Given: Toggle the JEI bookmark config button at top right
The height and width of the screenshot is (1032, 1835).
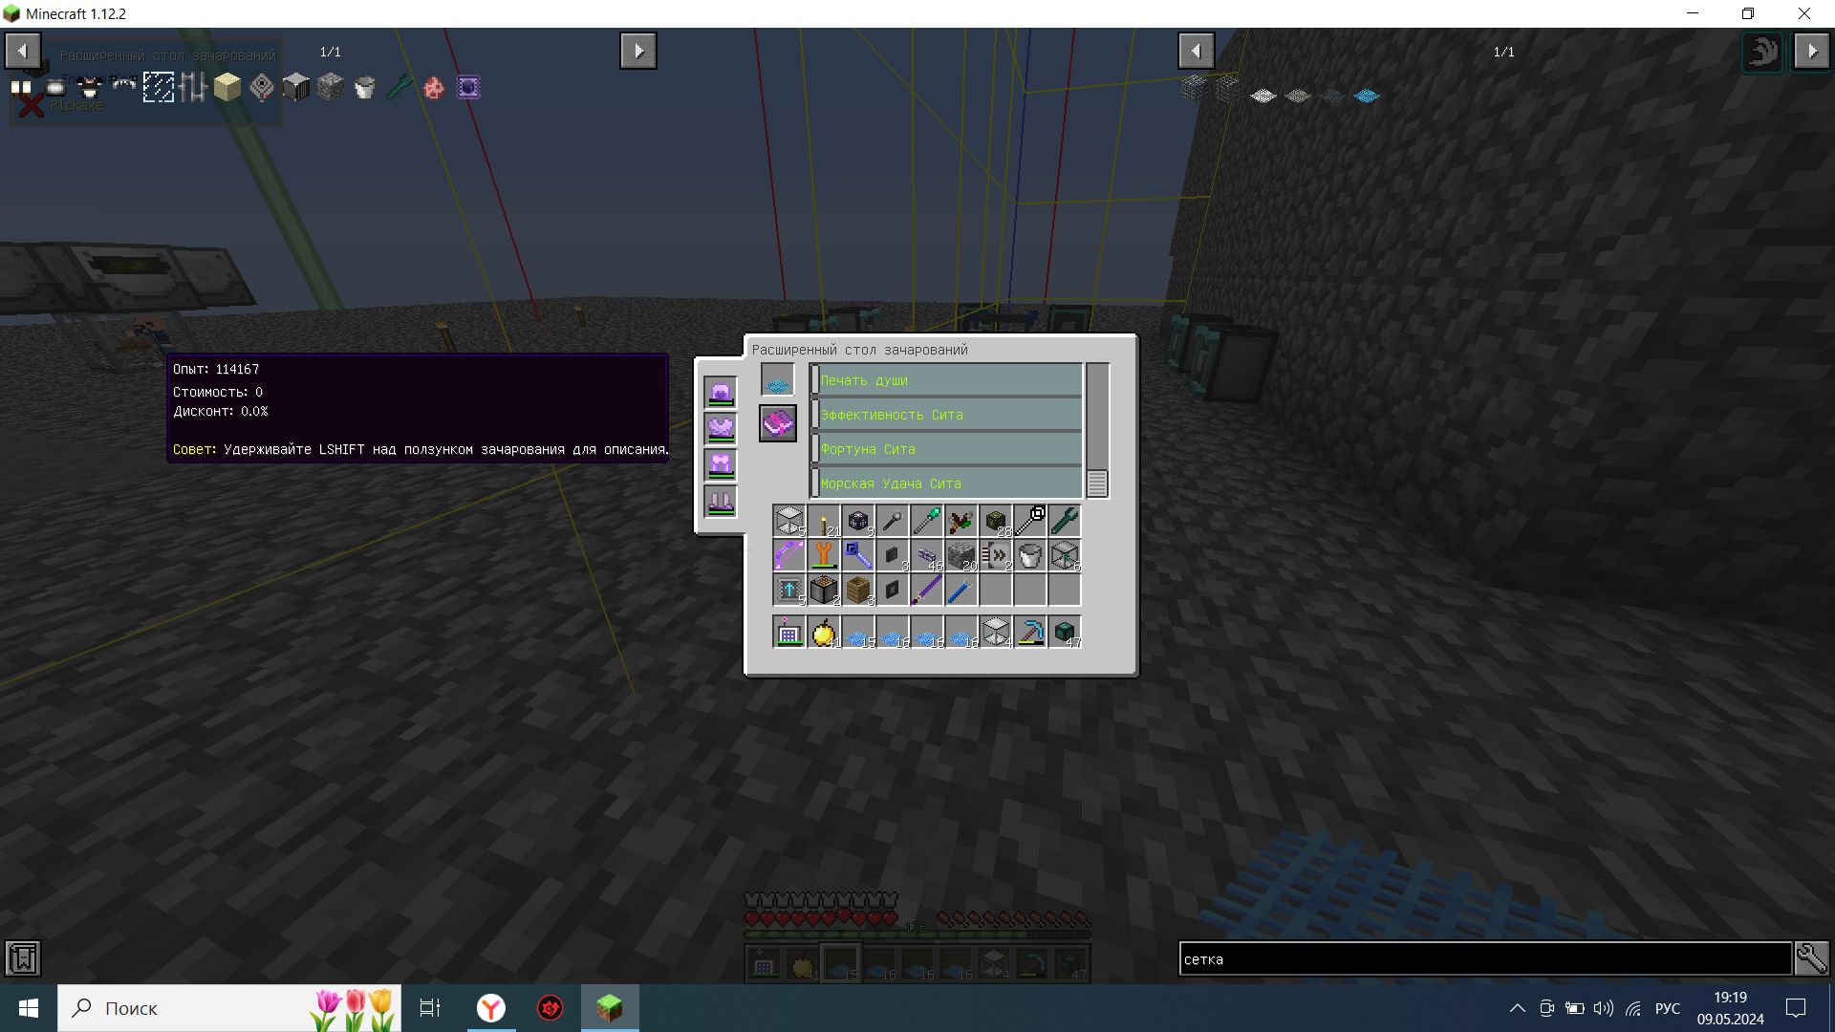Looking at the screenshot, I should pos(1762,51).
